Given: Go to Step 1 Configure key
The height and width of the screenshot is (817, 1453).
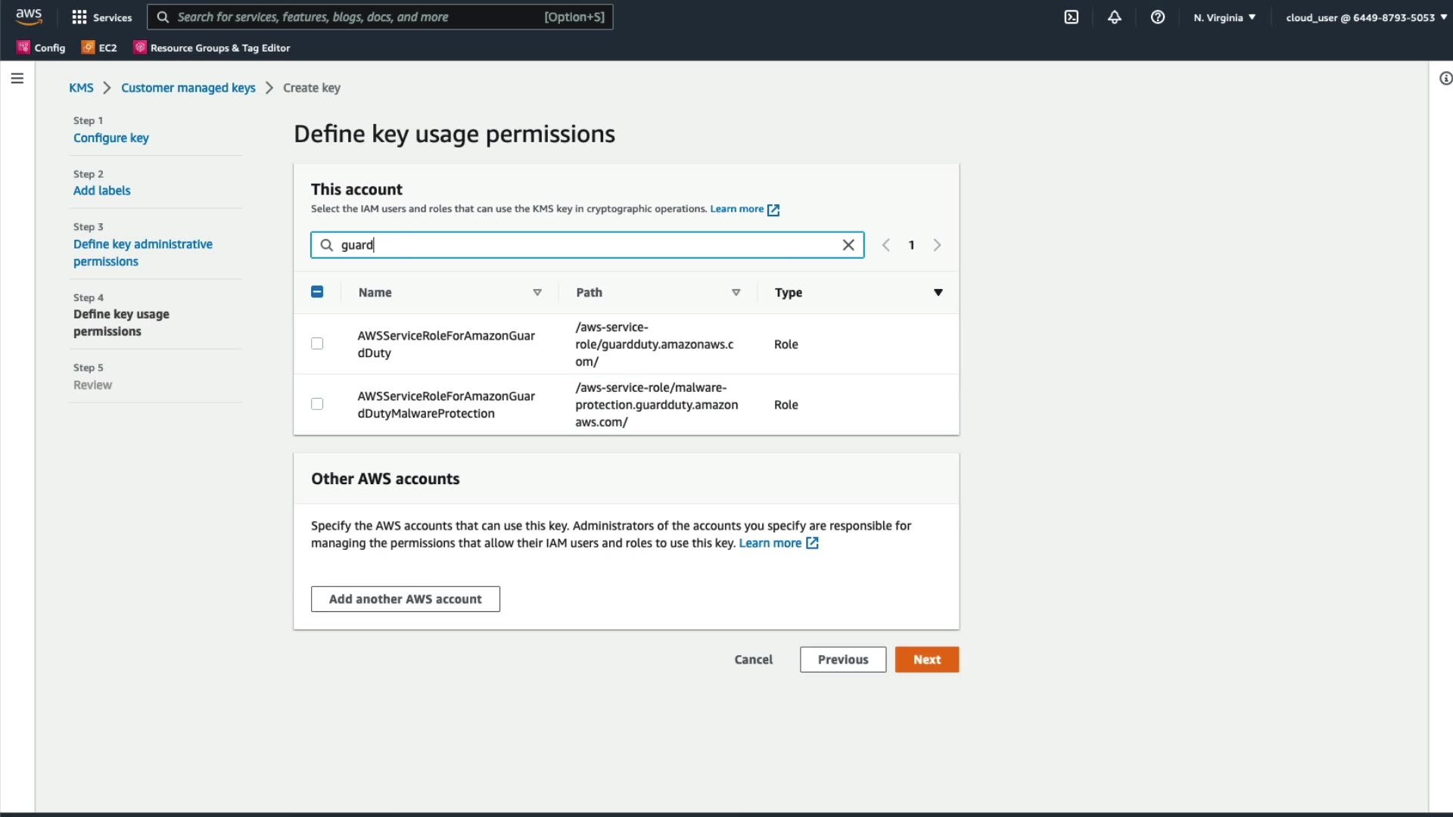Looking at the screenshot, I should pos(111,138).
